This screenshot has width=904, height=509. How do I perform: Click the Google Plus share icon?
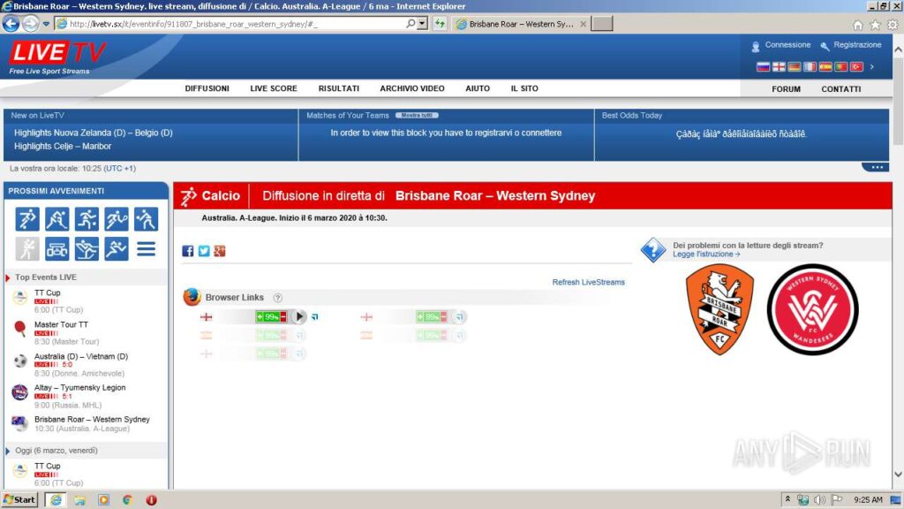pos(220,251)
